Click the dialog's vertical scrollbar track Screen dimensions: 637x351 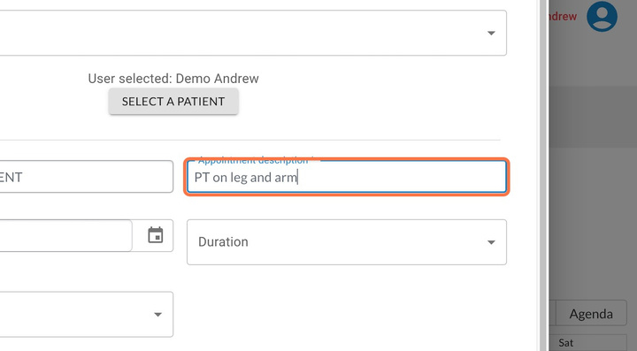pos(542,175)
